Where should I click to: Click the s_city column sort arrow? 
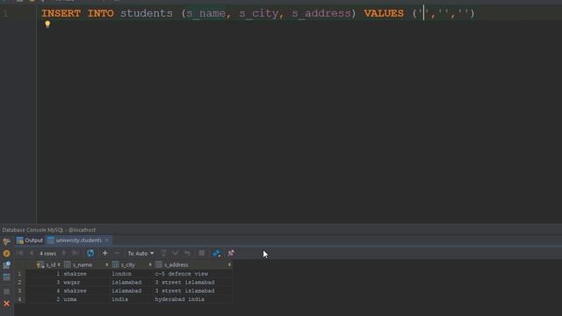tap(150, 265)
